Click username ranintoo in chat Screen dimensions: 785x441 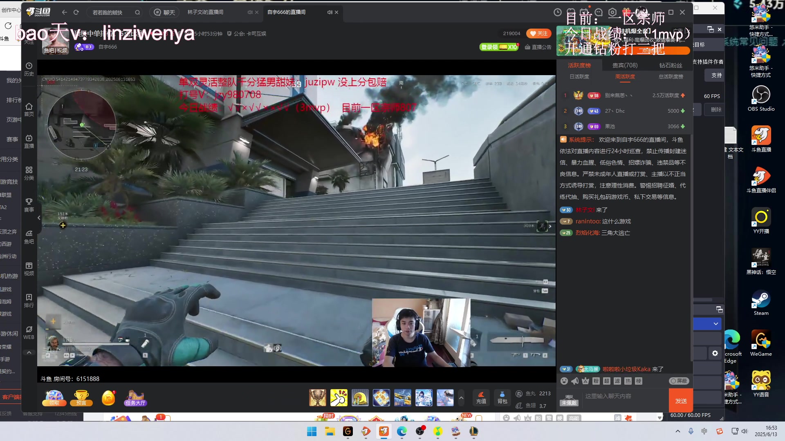click(x=588, y=221)
